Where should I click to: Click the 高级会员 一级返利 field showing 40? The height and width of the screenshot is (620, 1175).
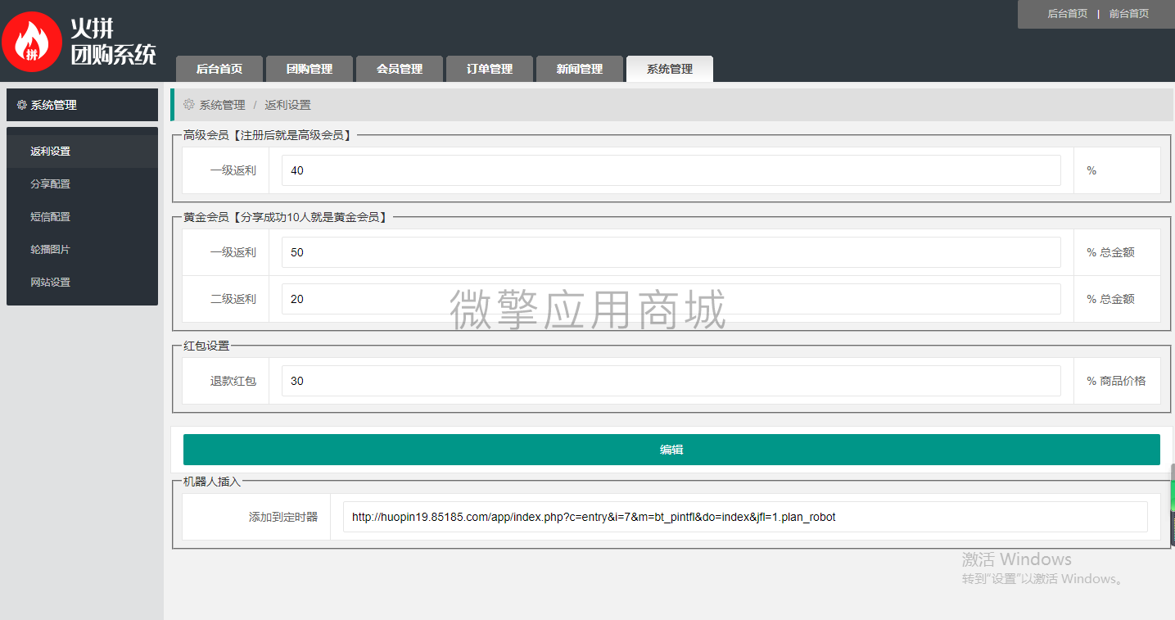click(x=671, y=170)
